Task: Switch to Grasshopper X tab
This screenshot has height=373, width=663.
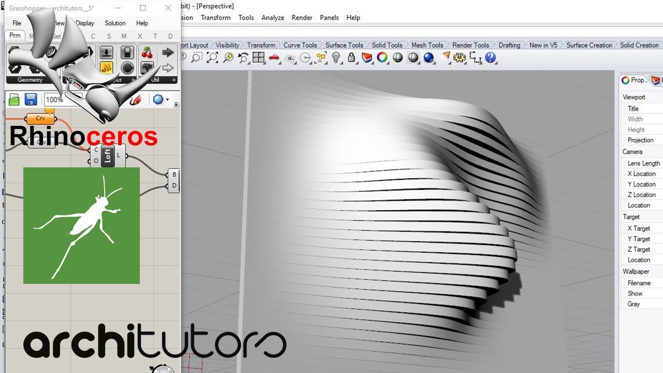Action: pyautogui.click(x=140, y=36)
